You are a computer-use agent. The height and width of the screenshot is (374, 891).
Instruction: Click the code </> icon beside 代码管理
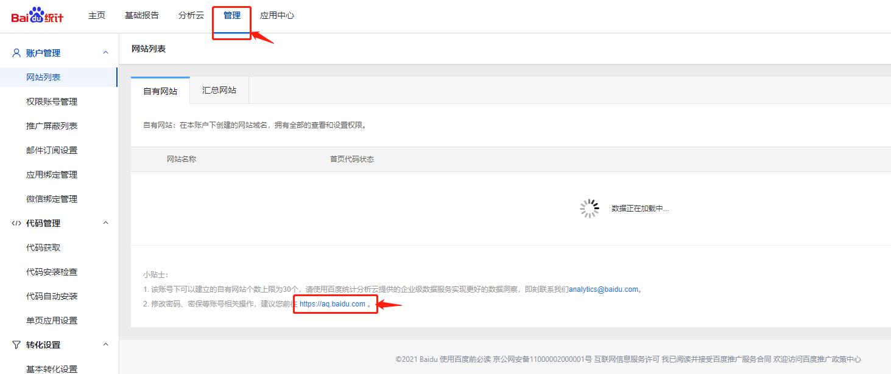15,223
